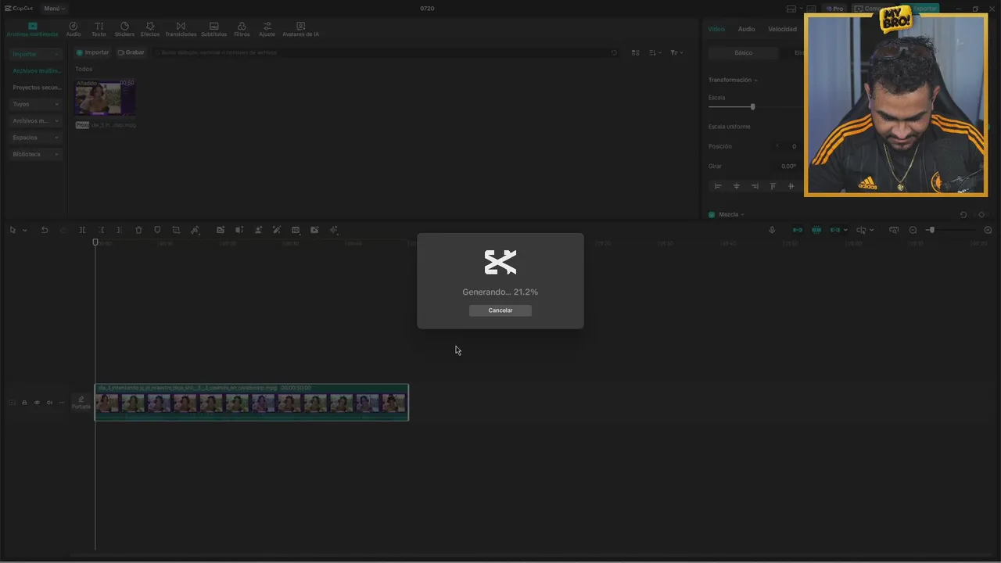1001x563 pixels.
Task: Open the CapCut Menú dropdown
Action: coord(54,9)
